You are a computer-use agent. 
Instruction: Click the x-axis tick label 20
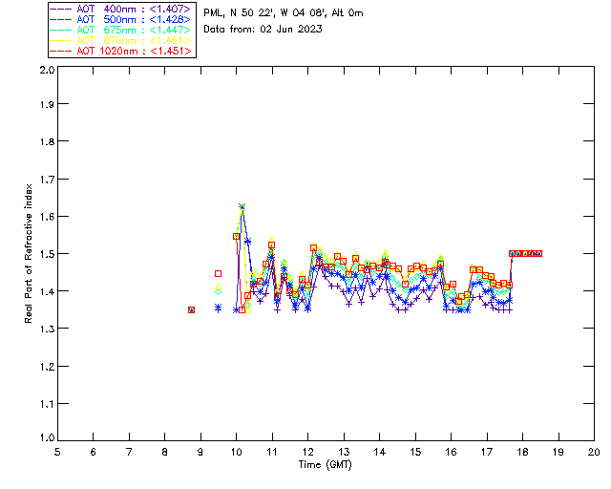tap(594, 452)
